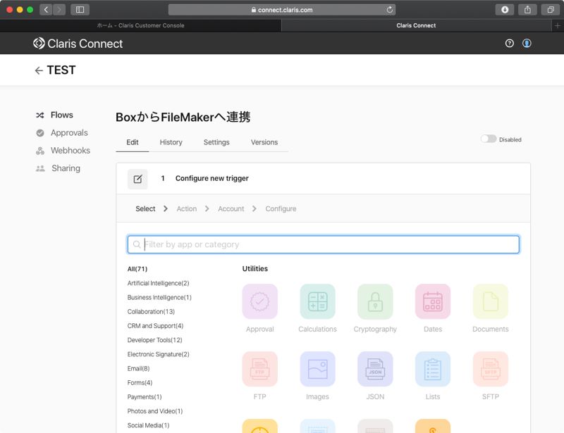The height and width of the screenshot is (433, 564).
Task: Click the Select step in breadcrumb
Action: coord(145,209)
